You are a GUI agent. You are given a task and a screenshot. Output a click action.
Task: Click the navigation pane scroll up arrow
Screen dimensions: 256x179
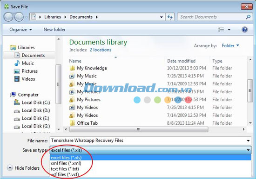(x=59, y=39)
